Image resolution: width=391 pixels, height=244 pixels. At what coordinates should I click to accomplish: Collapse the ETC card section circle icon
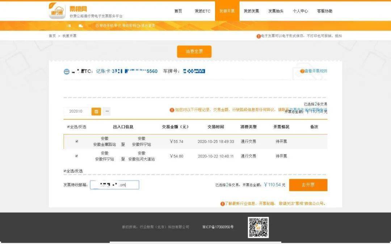click(66, 72)
